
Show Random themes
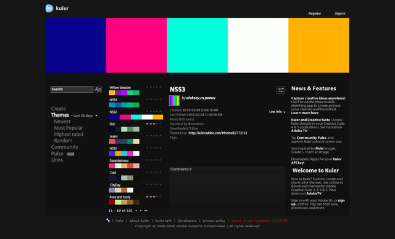coord(63,140)
